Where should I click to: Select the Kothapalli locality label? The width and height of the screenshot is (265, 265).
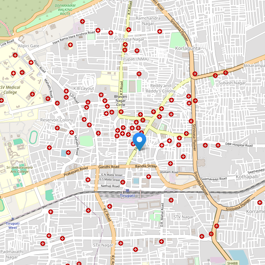click(x=247, y=176)
